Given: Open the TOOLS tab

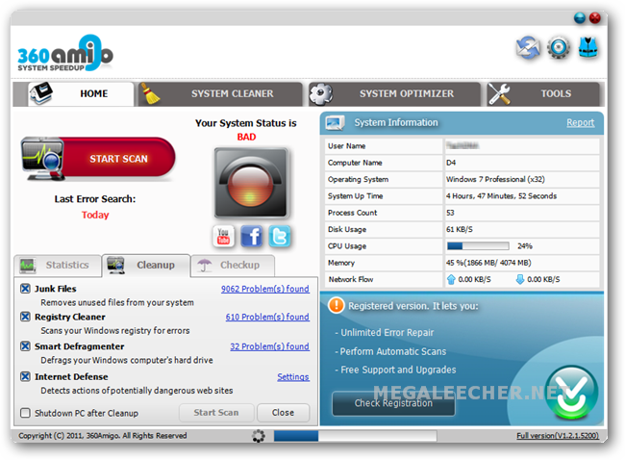Looking at the screenshot, I should [x=543, y=93].
